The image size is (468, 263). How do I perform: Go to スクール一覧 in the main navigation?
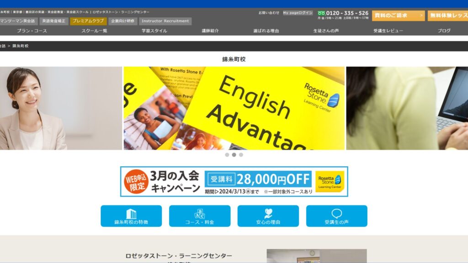point(94,31)
